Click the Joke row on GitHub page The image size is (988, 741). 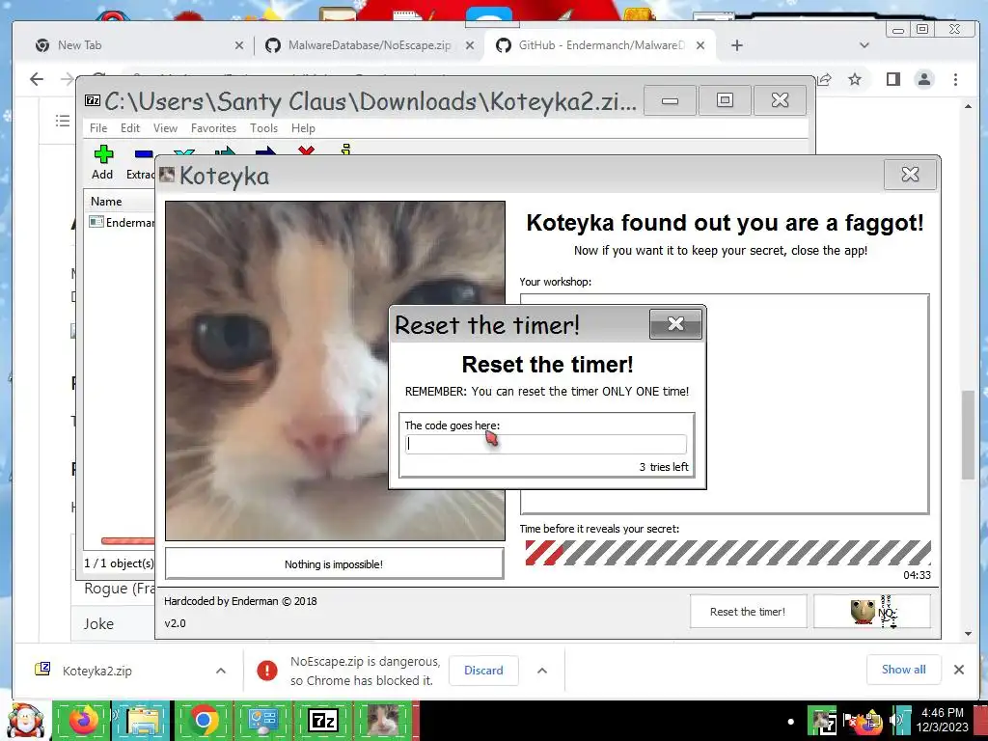pos(99,624)
